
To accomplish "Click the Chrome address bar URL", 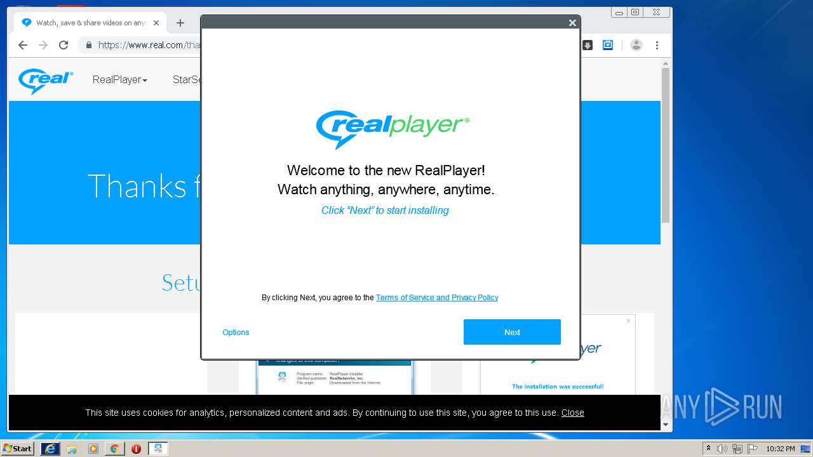I will pos(149,45).
